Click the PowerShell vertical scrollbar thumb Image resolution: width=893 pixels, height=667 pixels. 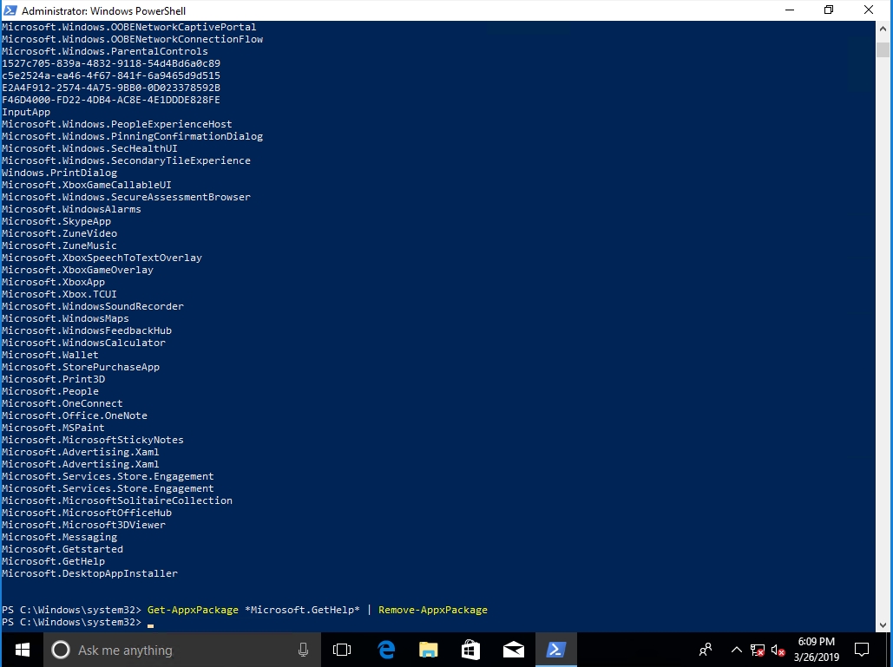tap(883, 49)
